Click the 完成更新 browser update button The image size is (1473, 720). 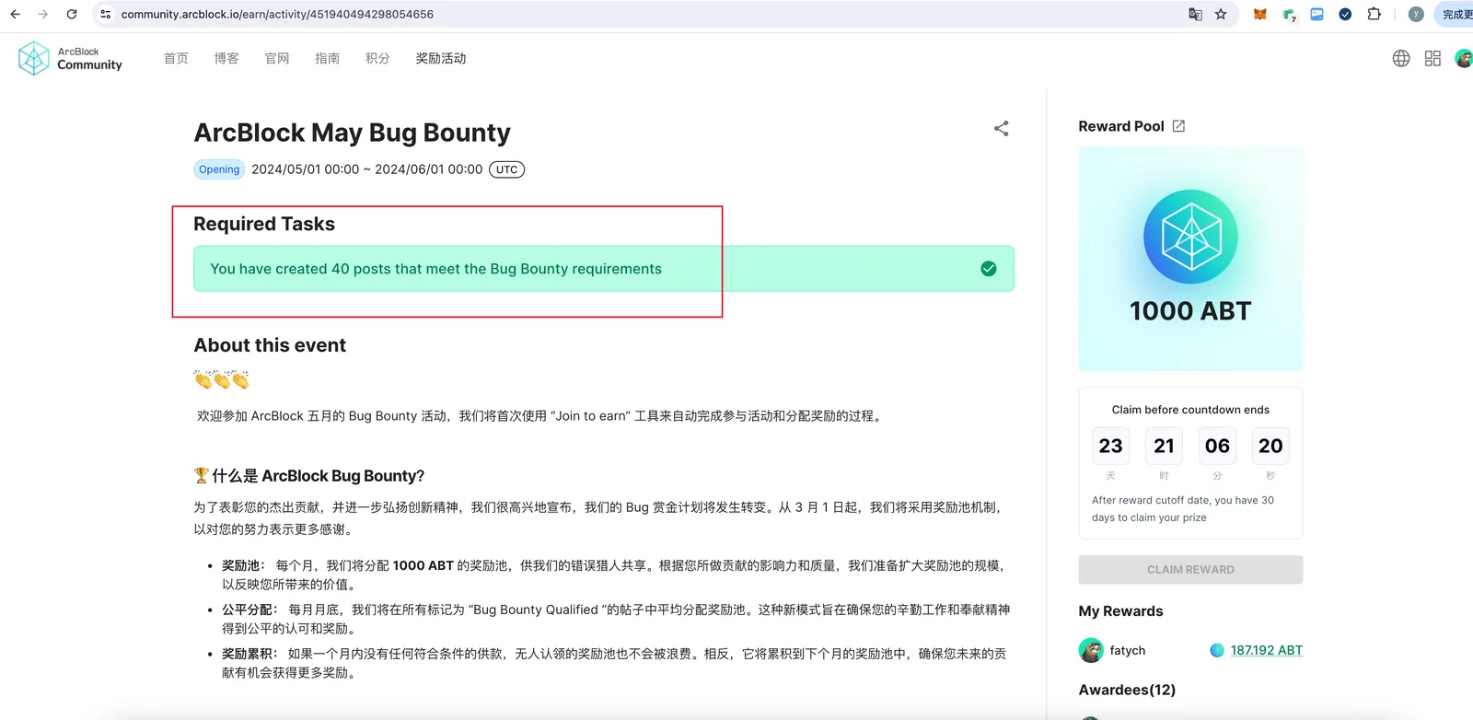coord(1456,14)
